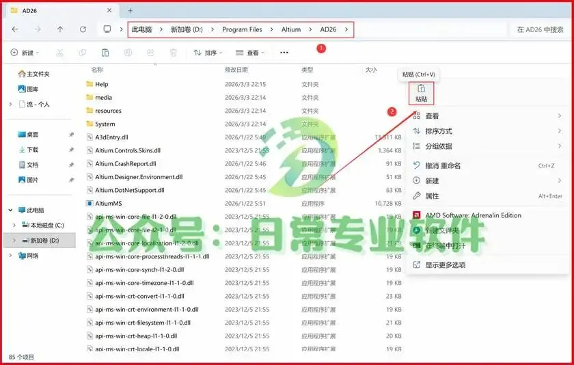Click the copy toolbar icon

83,53
